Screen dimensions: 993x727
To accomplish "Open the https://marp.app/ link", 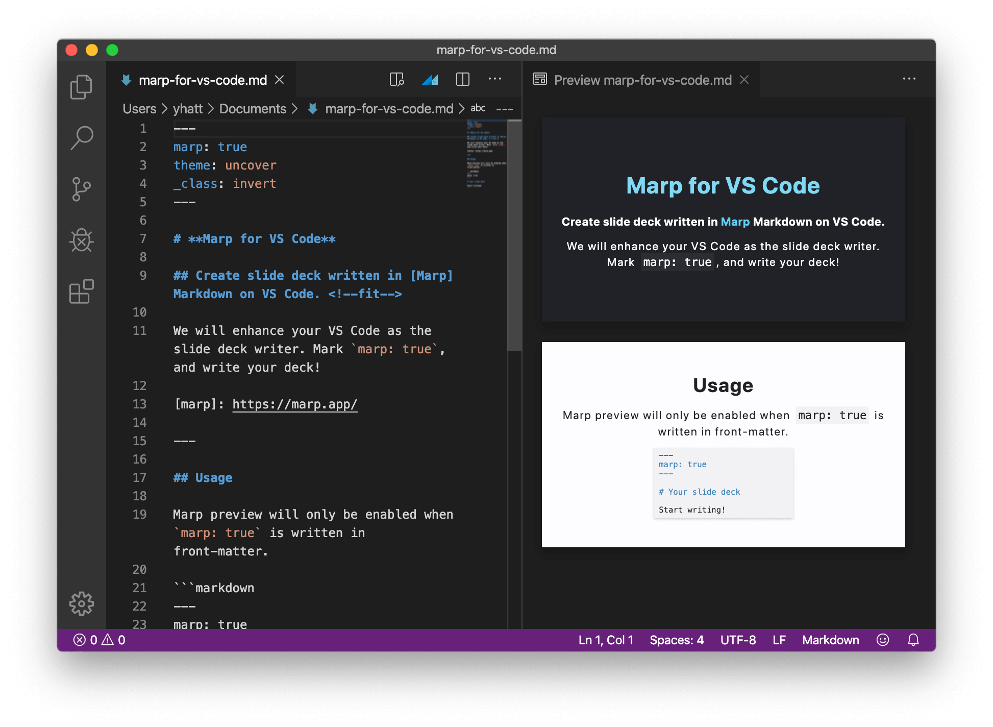I will pos(295,404).
